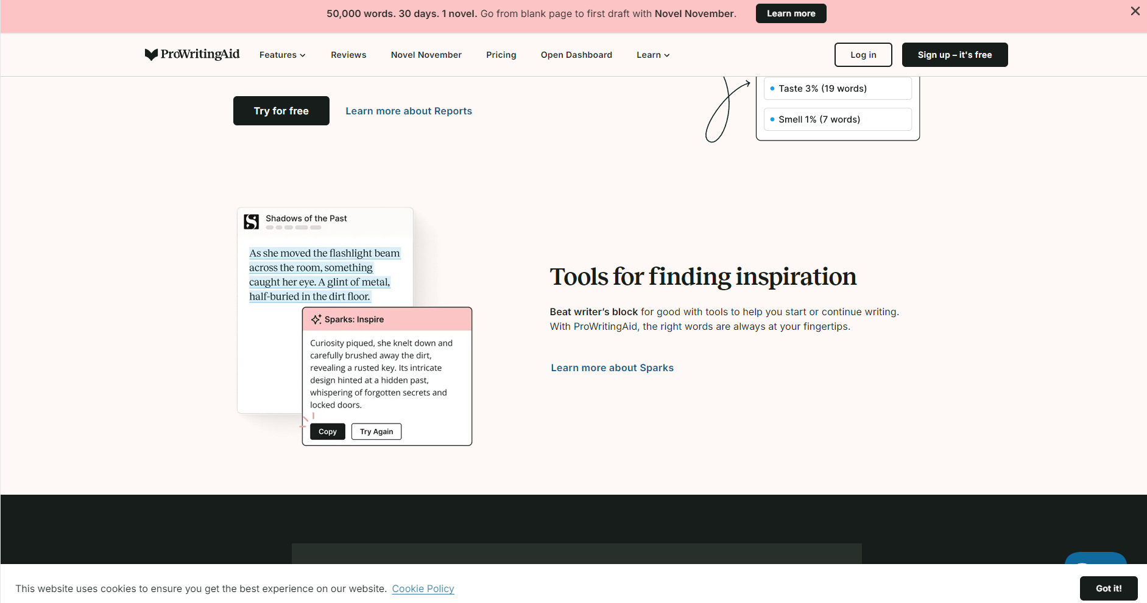Click Sign up – it's free button

955,55
